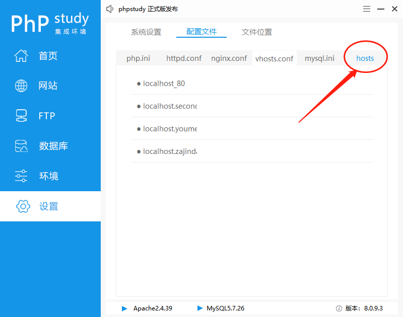
Task: Click the home icon in sidebar
Action: (21, 56)
